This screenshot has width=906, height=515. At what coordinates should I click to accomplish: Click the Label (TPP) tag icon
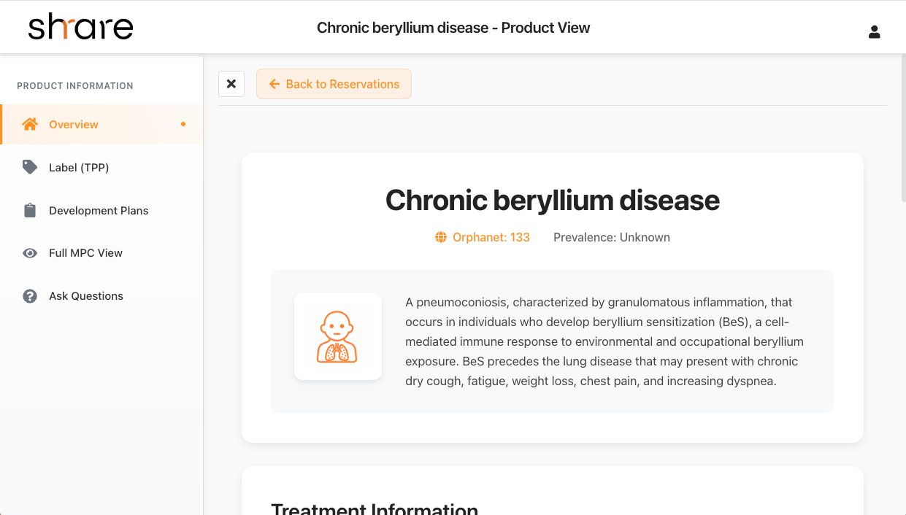click(30, 167)
